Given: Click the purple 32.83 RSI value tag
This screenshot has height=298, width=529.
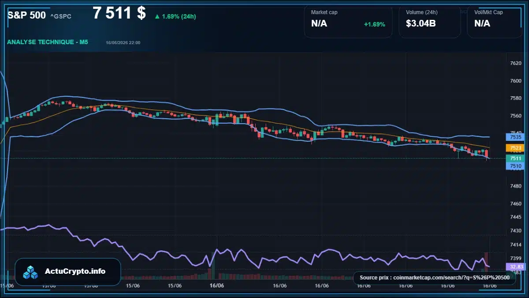Looking at the screenshot, I should [x=514, y=267].
